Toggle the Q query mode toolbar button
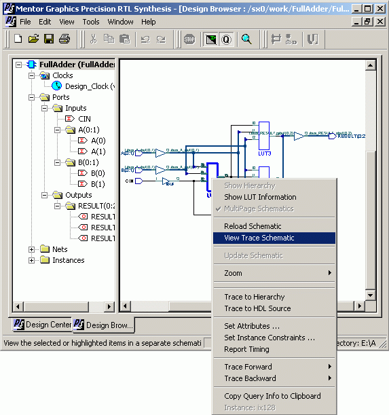 point(226,39)
